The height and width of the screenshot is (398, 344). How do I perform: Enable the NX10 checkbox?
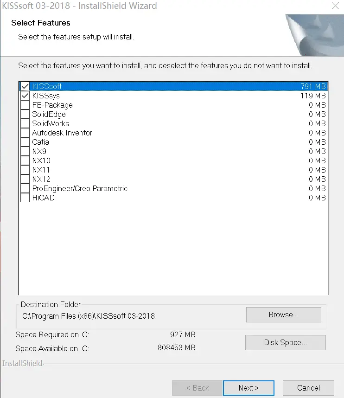click(25, 160)
